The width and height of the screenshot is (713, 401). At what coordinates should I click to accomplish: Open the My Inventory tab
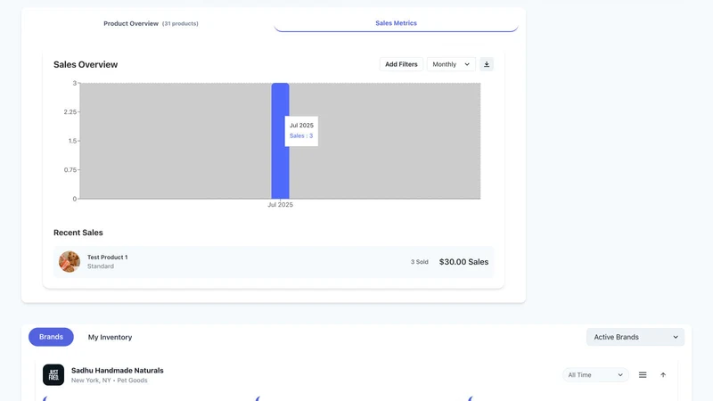tap(110, 337)
